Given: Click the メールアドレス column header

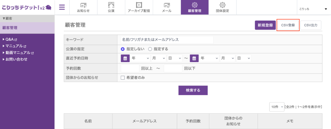Looking at the screenshot, I should [144, 121].
